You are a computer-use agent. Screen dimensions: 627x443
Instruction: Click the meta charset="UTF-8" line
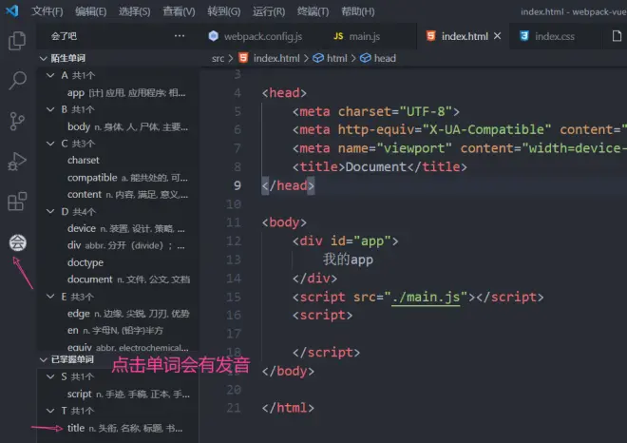click(376, 111)
